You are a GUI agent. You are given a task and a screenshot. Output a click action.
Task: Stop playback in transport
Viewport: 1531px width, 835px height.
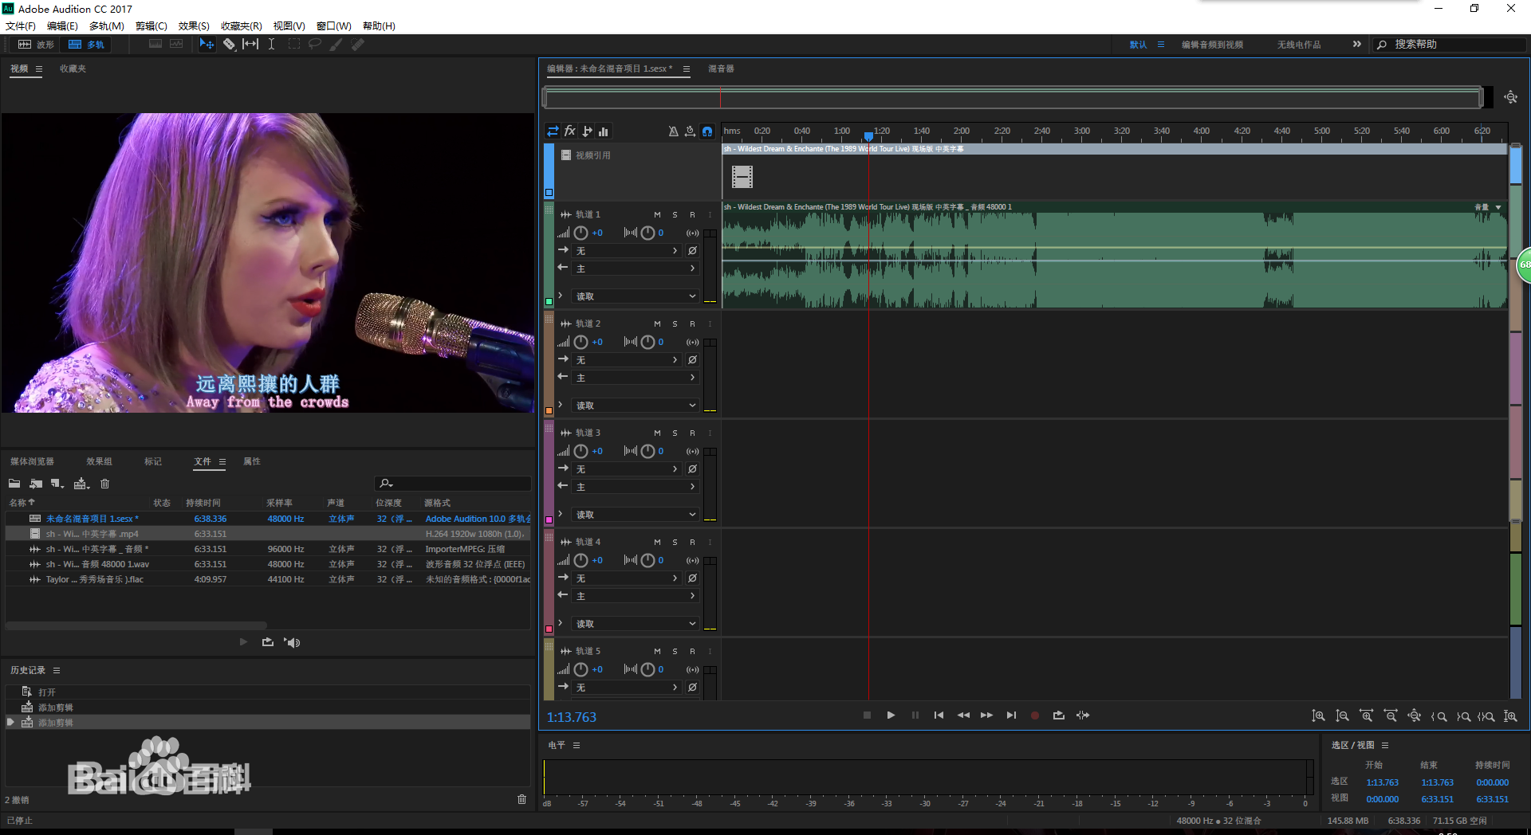(x=867, y=715)
